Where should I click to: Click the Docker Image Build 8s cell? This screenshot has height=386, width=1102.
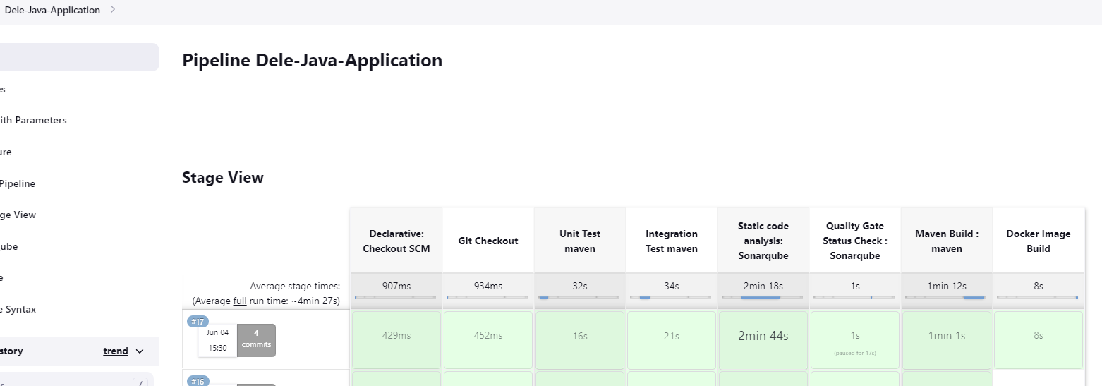click(1039, 337)
